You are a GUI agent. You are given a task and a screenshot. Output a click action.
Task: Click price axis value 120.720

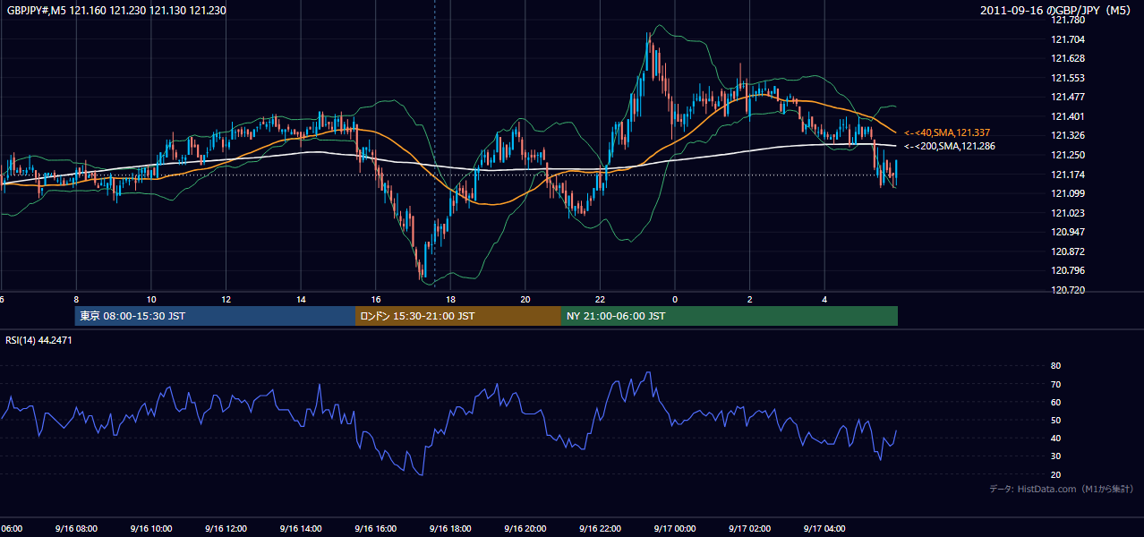[1066, 290]
